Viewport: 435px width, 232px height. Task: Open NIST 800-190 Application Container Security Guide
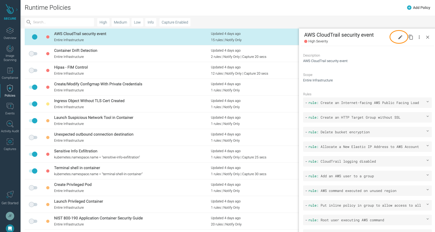click(x=99, y=218)
